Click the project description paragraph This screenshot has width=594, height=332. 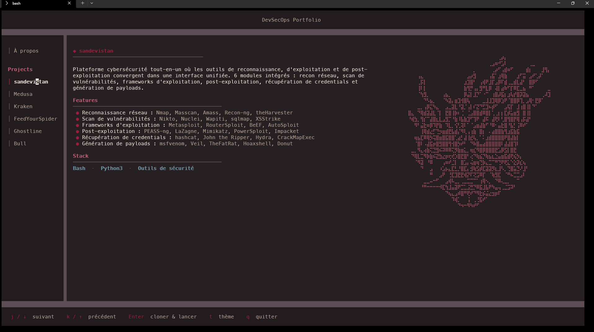pyautogui.click(x=220, y=79)
